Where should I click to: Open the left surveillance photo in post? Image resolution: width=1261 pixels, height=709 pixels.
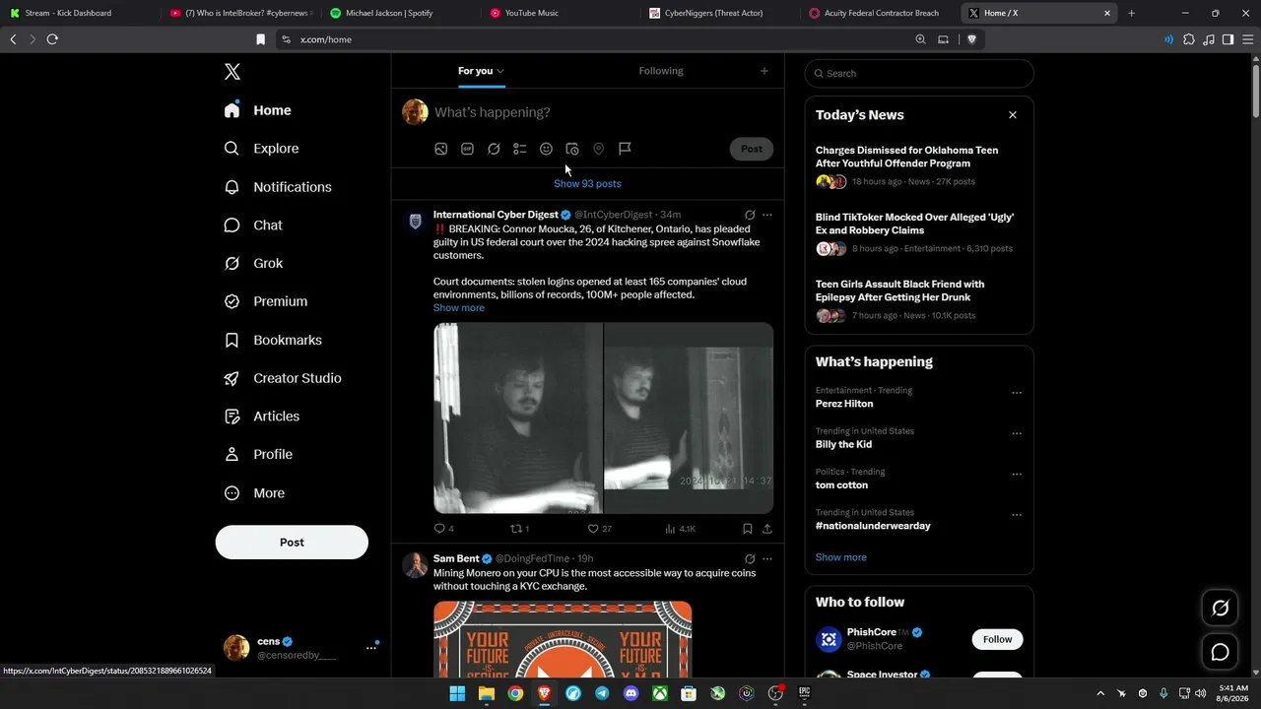(518, 418)
